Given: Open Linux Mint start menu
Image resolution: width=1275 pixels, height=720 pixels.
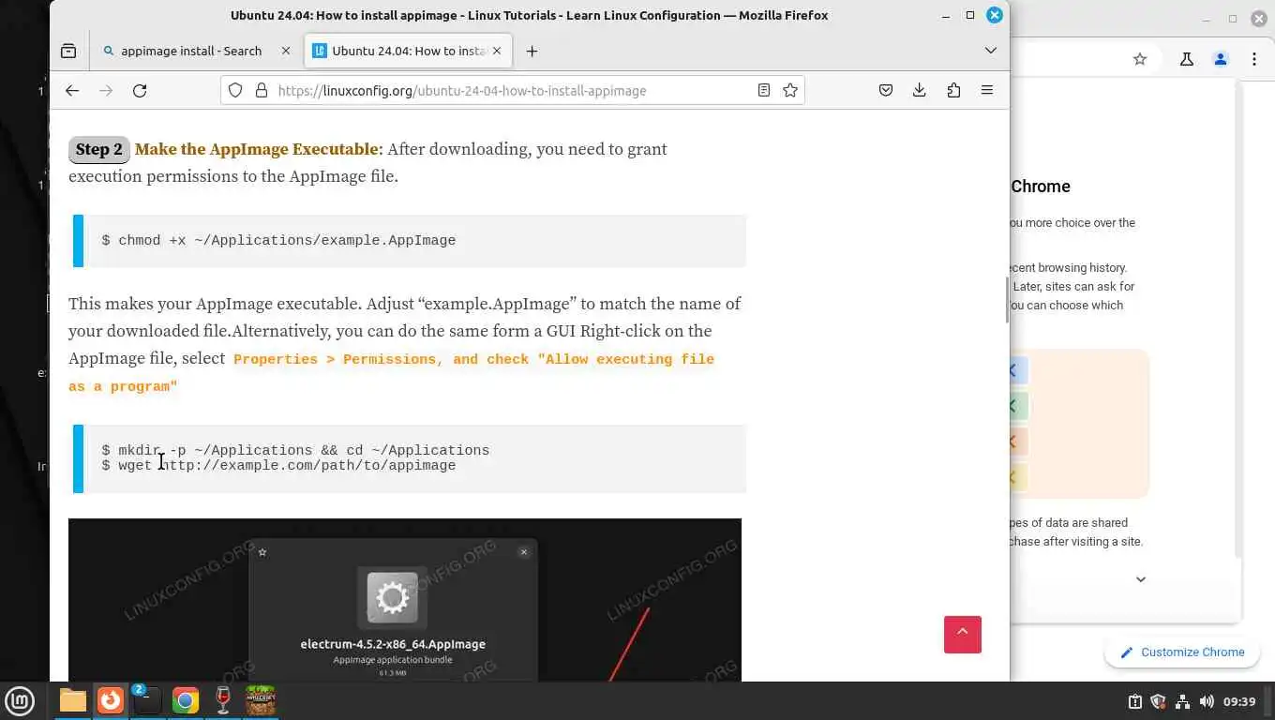Looking at the screenshot, I should 20,700.
